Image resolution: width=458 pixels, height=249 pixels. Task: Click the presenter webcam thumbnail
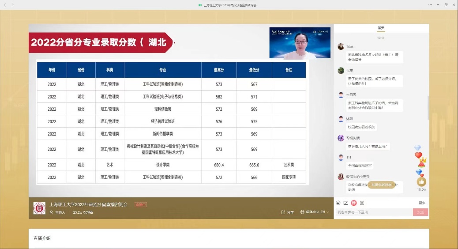300,43
